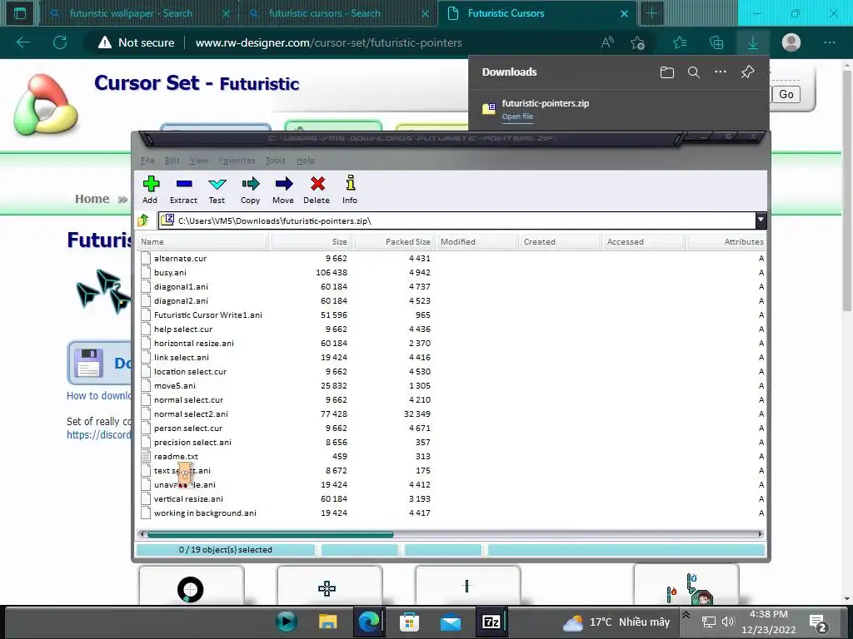
Task: Sort file list by Size column
Action: tap(310, 242)
